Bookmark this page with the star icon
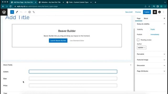 click(x=149, y=6)
